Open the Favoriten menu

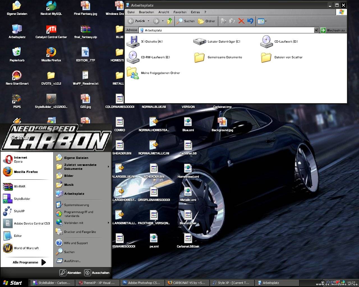(180, 12)
